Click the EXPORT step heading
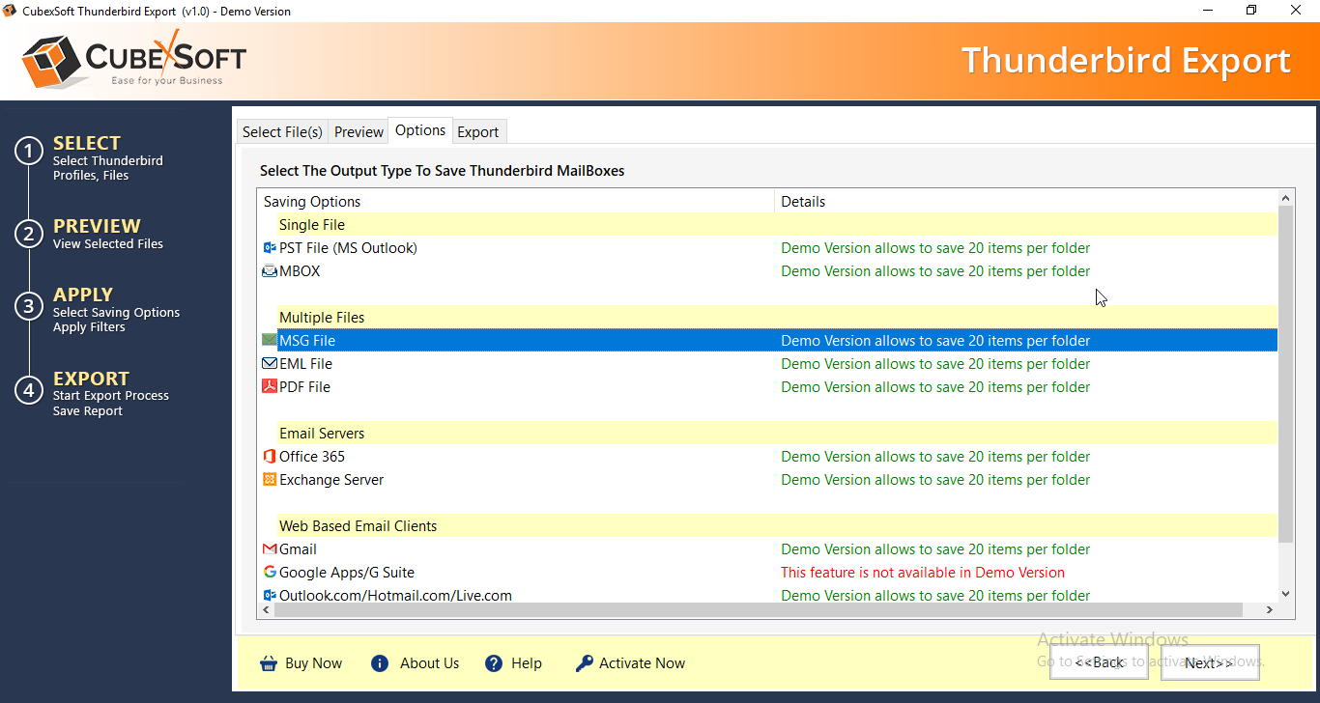 pyautogui.click(x=91, y=379)
